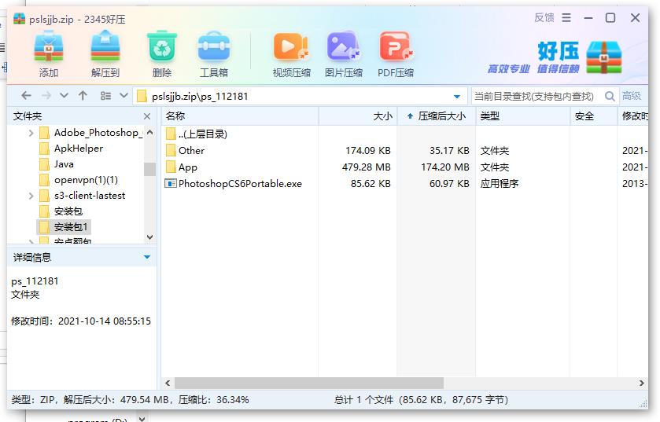Expand the s3-client-lastest tree node

pos(31,196)
